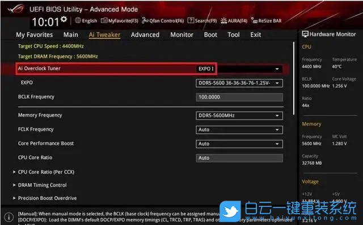Go to the Boot tab

pos(210,35)
